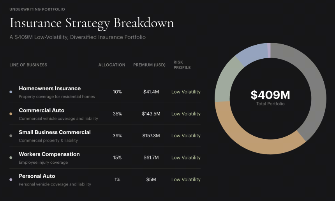The width and height of the screenshot is (335, 201).
Task: Click the green Workers Compensation legend dot
Action: 11,158
